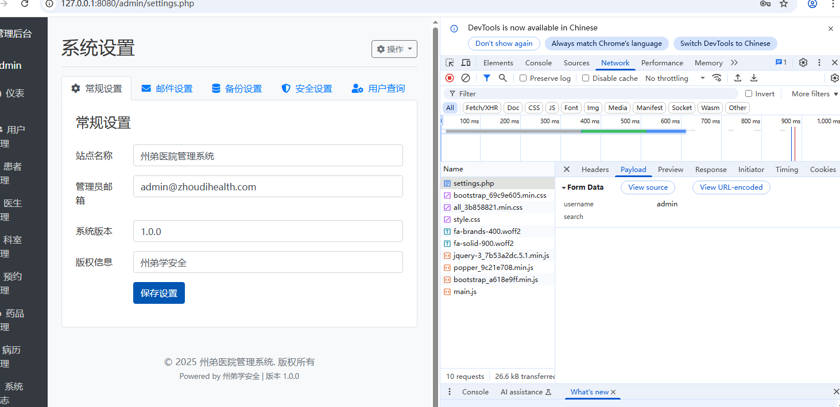Dismiss the DevTools language notification

click(831, 28)
